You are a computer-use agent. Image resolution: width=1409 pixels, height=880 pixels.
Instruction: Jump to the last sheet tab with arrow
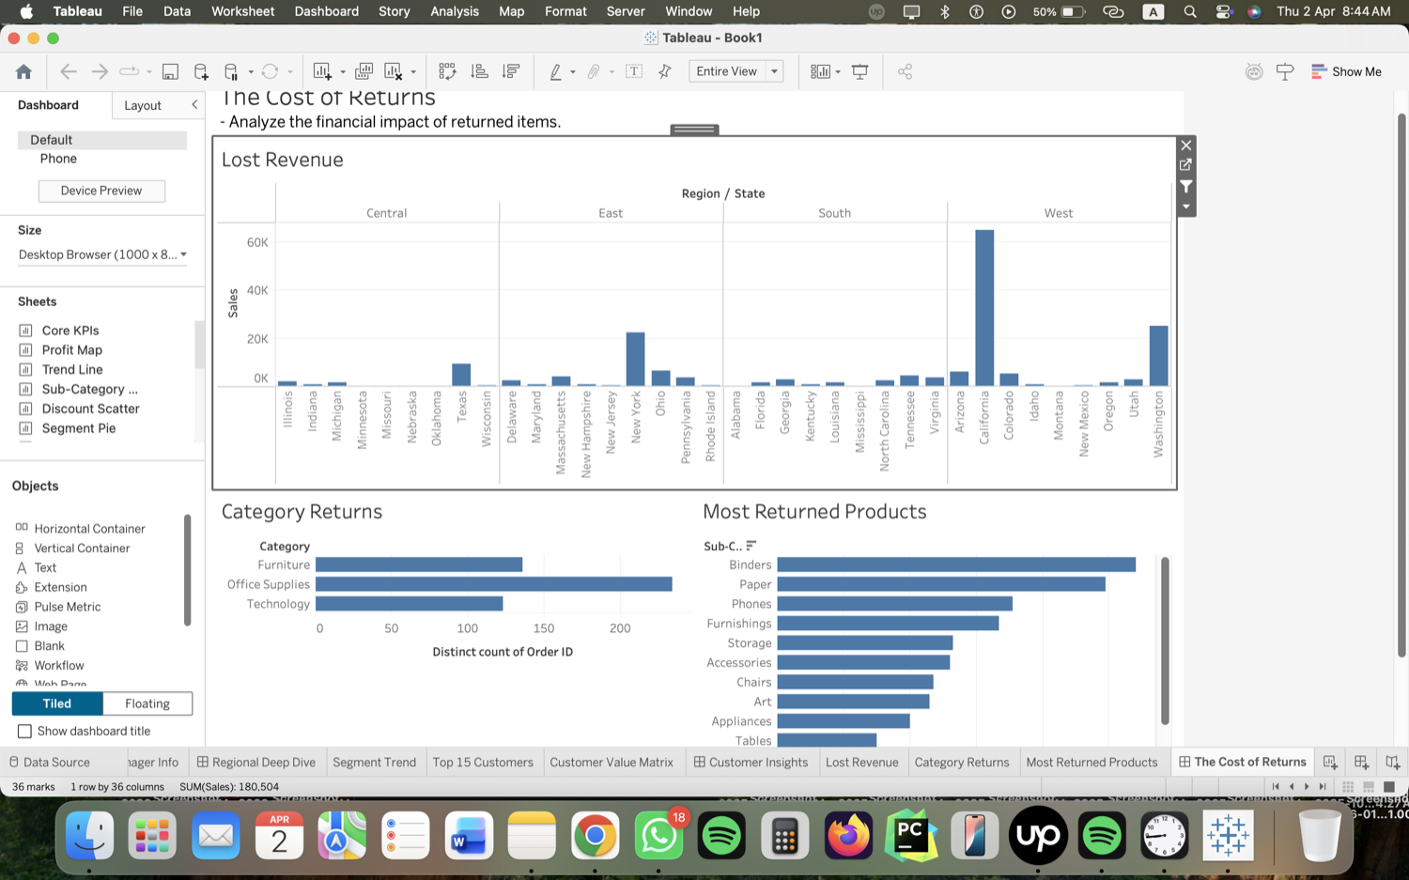tap(1323, 786)
